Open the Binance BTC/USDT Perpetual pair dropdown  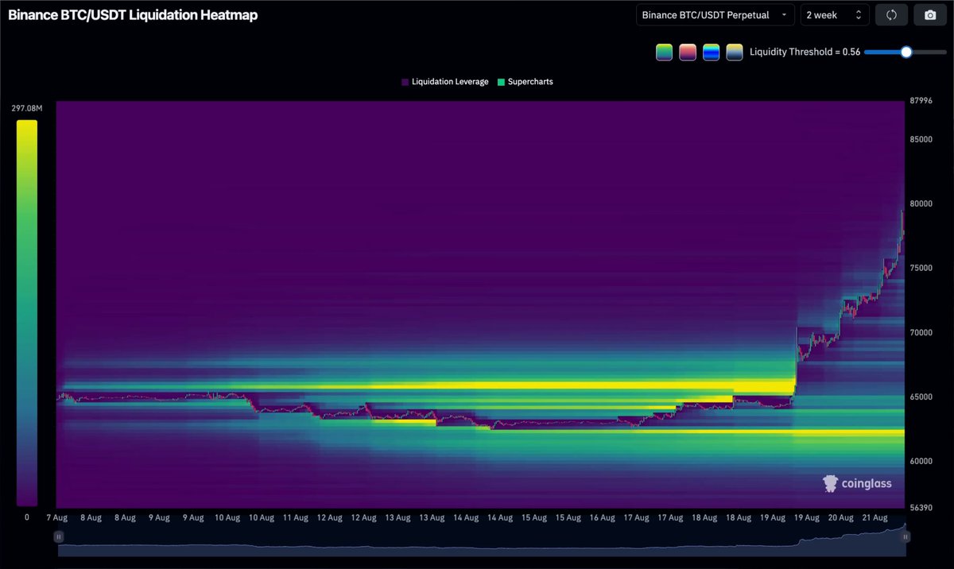715,15
